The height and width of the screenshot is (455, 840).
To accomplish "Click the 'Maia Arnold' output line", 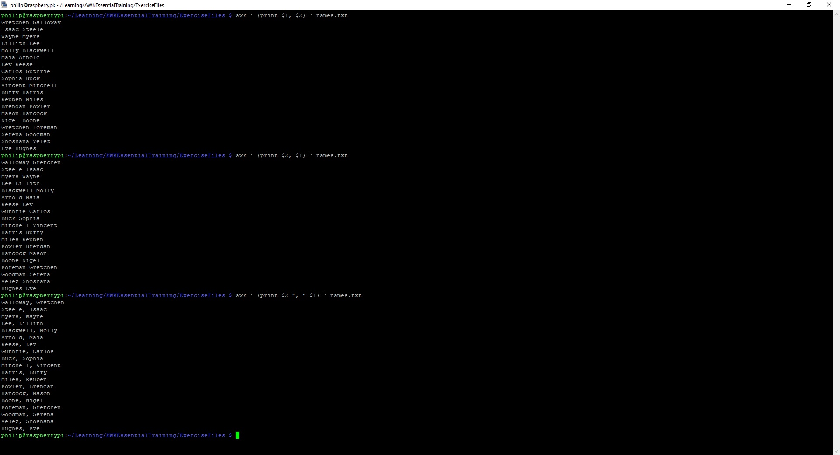I will tap(21, 57).
